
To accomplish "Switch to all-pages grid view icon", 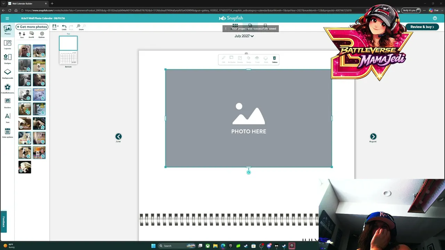I will click(x=235, y=25).
